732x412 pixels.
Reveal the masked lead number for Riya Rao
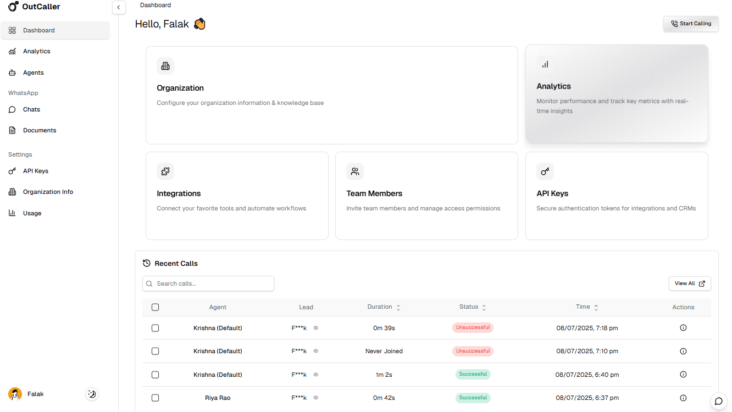316,397
